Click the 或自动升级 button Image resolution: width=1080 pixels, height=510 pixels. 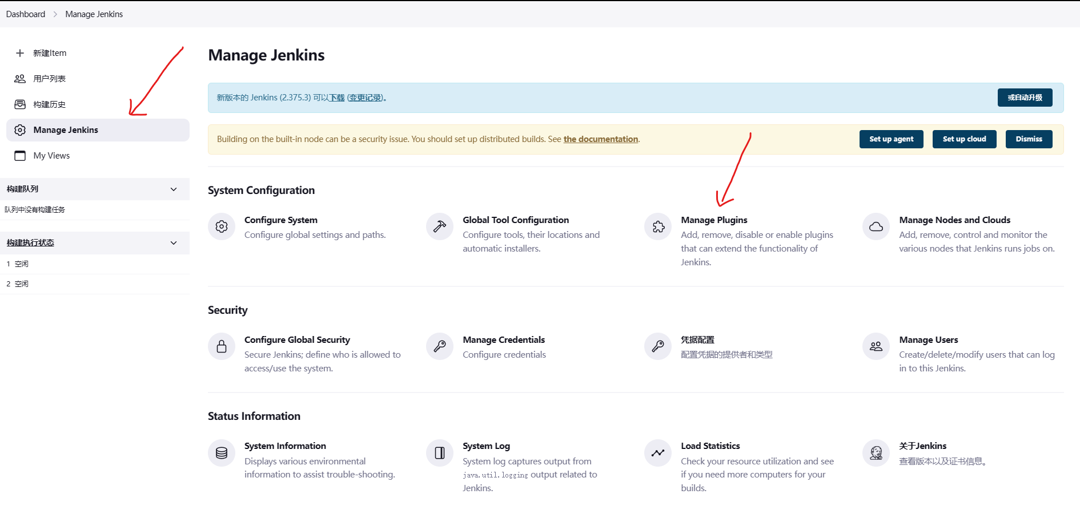click(1025, 98)
